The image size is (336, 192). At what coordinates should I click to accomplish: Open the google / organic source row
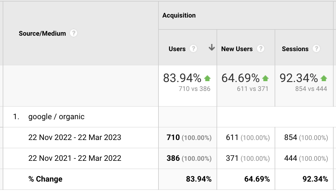coord(56,117)
